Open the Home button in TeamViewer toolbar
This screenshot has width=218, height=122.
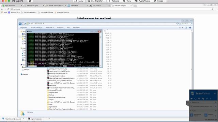(x=79, y=1)
